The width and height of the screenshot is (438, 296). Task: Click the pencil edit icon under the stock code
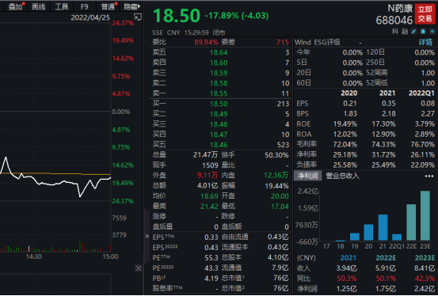pos(414,32)
